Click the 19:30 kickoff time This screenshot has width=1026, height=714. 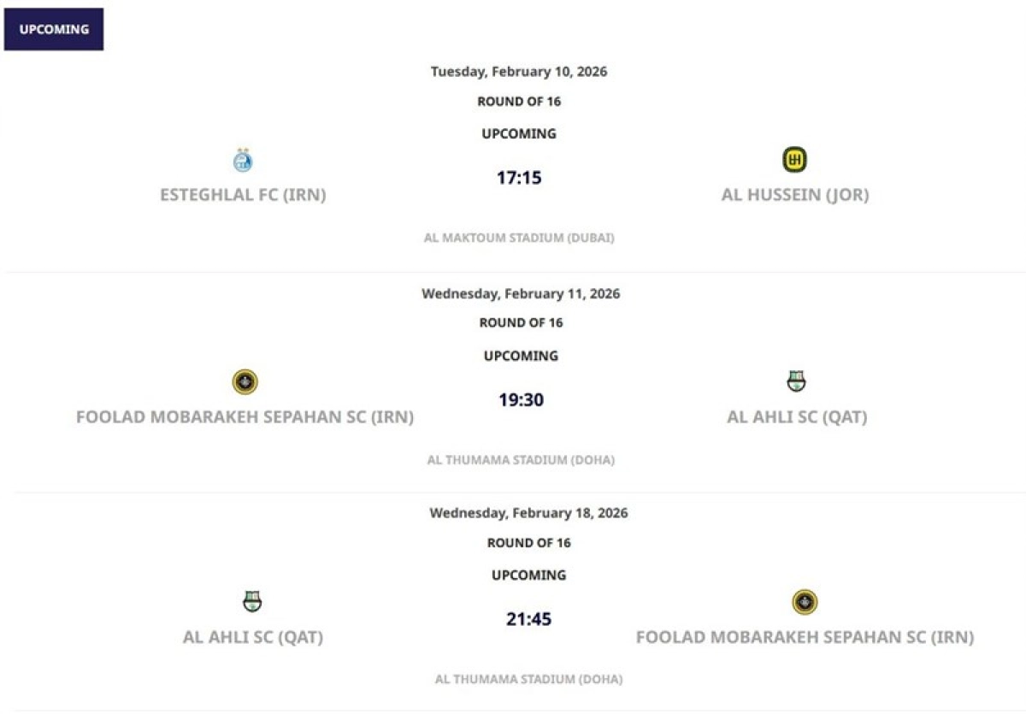(x=521, y=400)
